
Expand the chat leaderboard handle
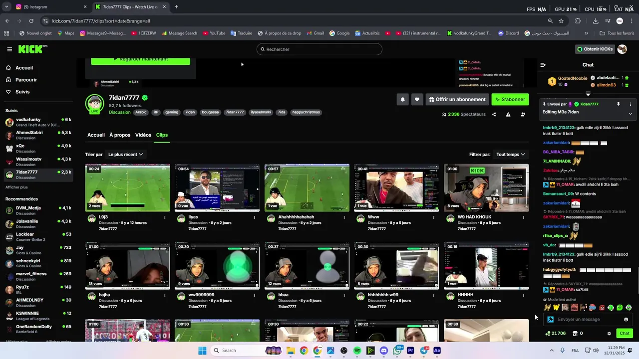coord(588,94)
